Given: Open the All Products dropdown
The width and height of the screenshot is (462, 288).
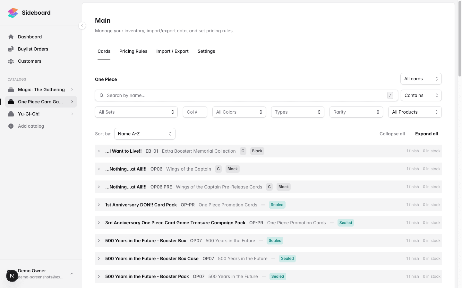Looking at the screenshot, I should point(415,112).
